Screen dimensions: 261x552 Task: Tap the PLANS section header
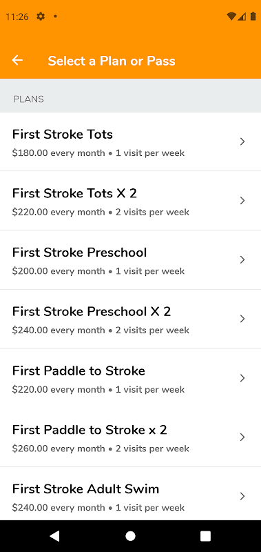pyautogui.click(x=28, y=99)
